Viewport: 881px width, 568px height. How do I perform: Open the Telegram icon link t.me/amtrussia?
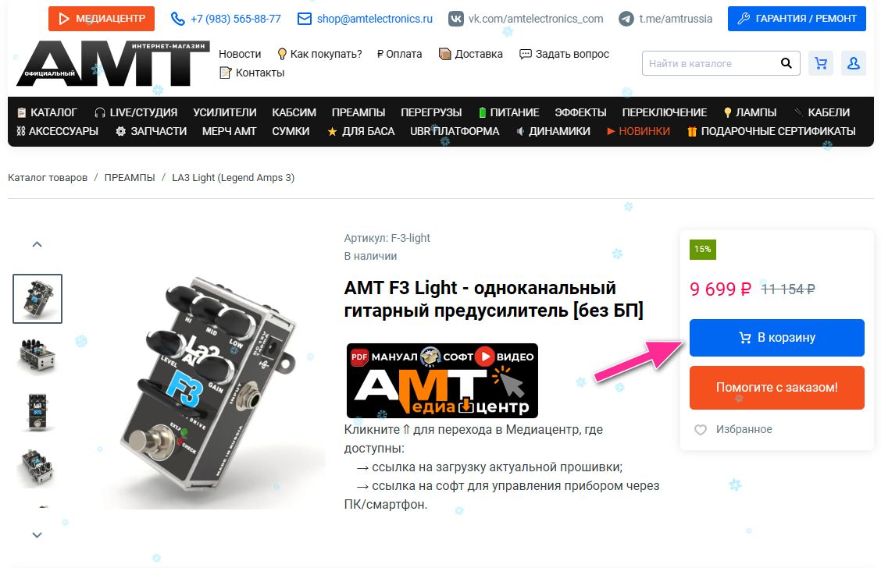point(626,19)
